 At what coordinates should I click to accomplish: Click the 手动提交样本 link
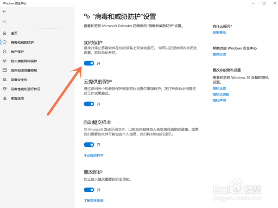coord(94,155)
